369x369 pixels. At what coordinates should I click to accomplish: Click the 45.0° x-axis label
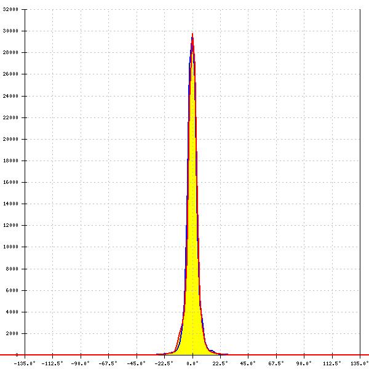pos(248,363)
